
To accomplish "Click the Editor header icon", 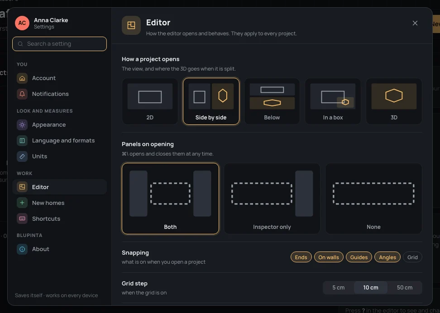I will [131, 25].
